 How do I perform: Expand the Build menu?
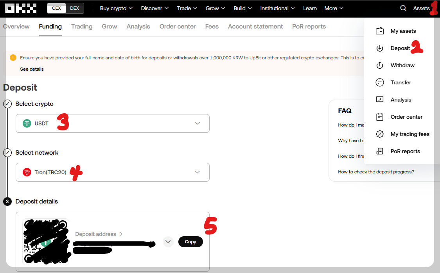click(242, 9)
